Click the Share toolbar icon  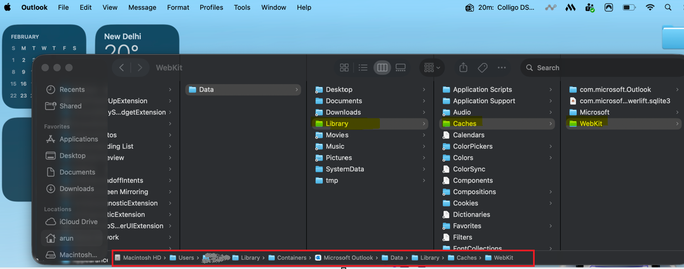tap(463, 67)
